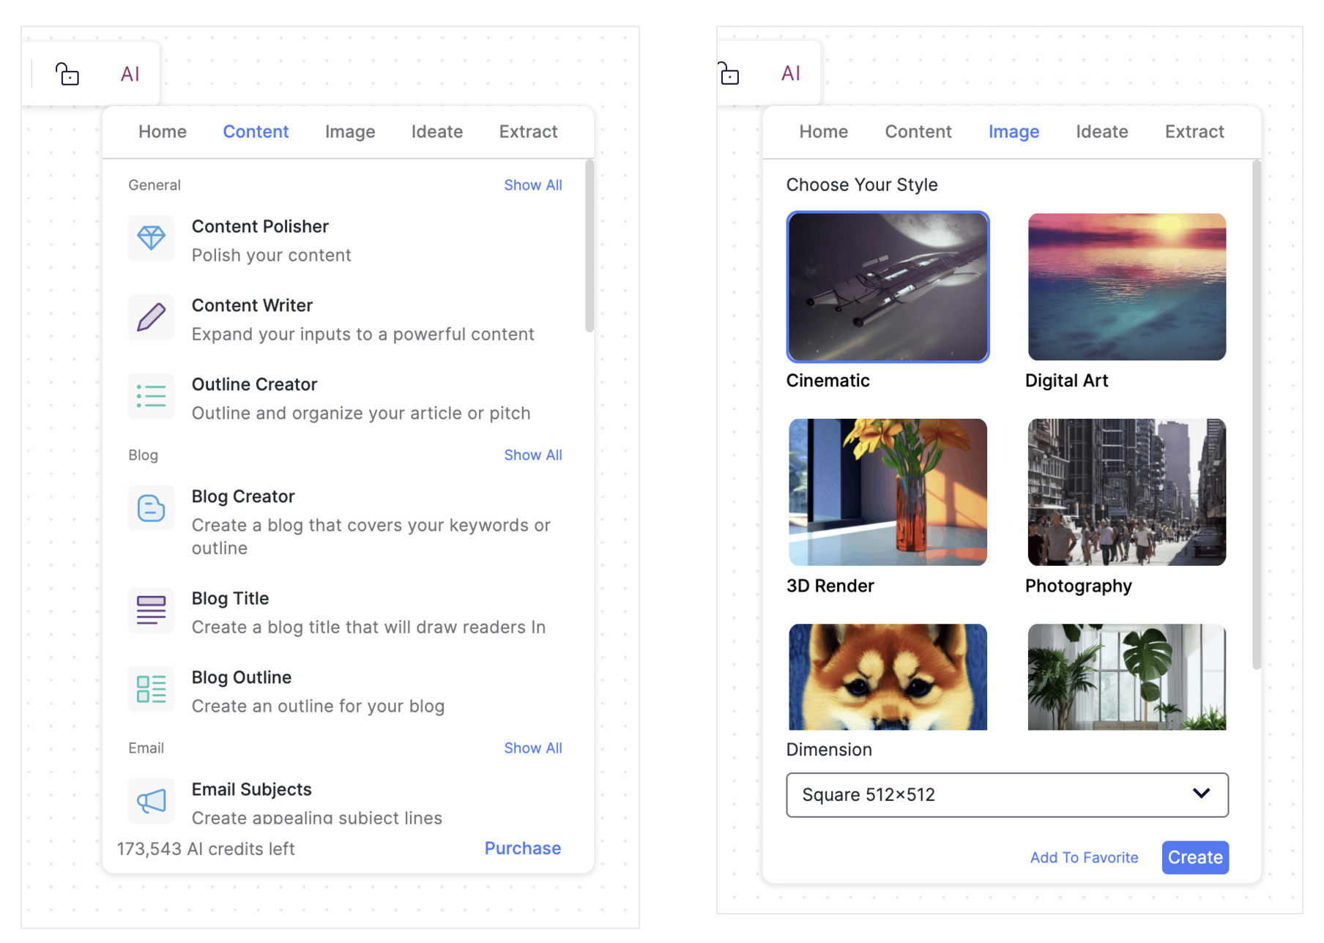Screen dimensions: 1324x943
Task: Click the Content Writer pencil icon
Action: [x=152, y=317]
